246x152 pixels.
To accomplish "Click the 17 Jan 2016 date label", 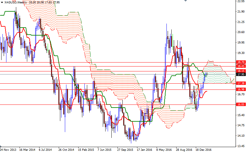I will point(144,150).
